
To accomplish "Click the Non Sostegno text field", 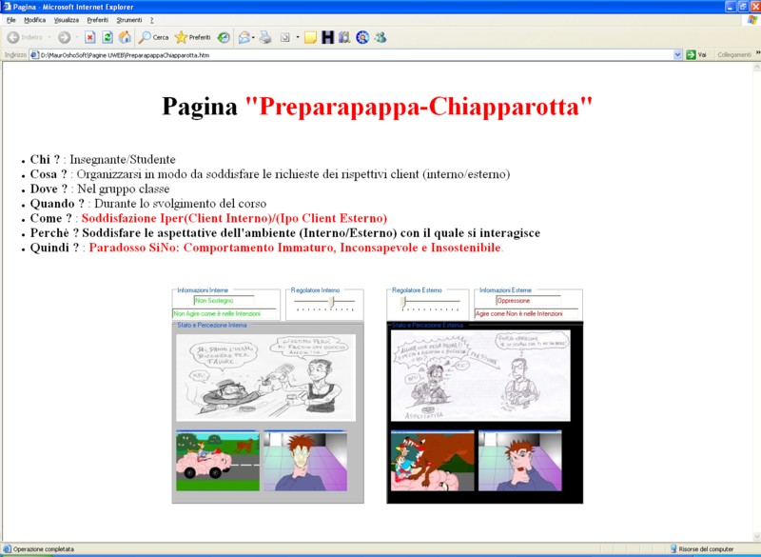I will point(224,301).
